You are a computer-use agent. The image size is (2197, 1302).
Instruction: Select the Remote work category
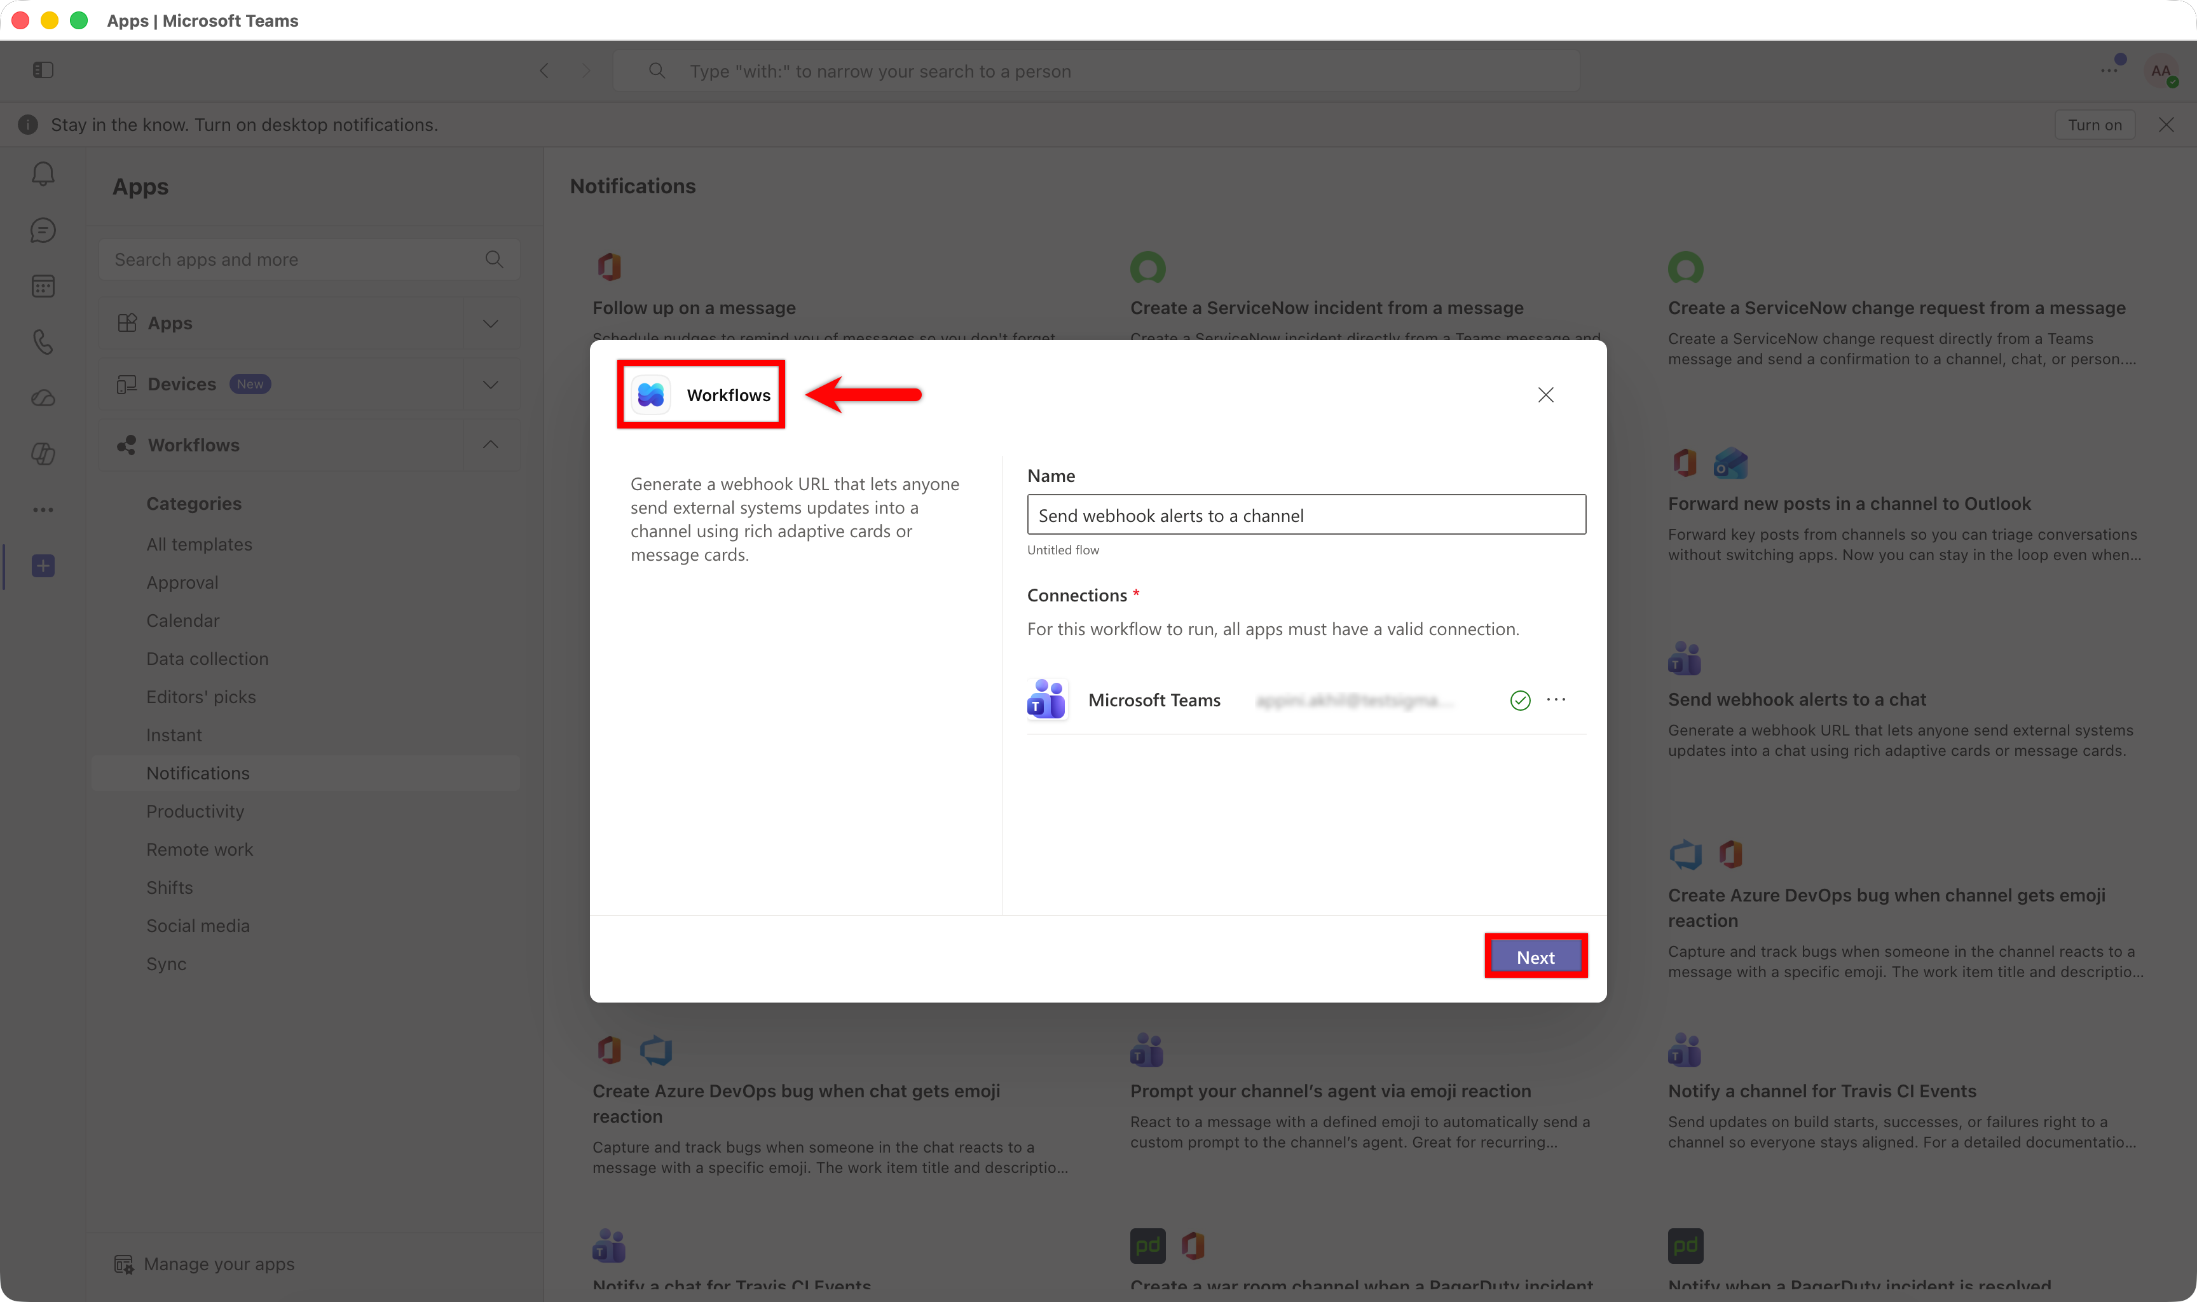(199, 849)
